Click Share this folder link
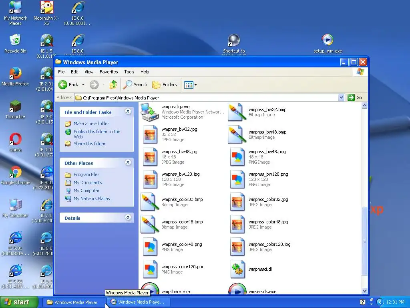 (x=89, y=144)
